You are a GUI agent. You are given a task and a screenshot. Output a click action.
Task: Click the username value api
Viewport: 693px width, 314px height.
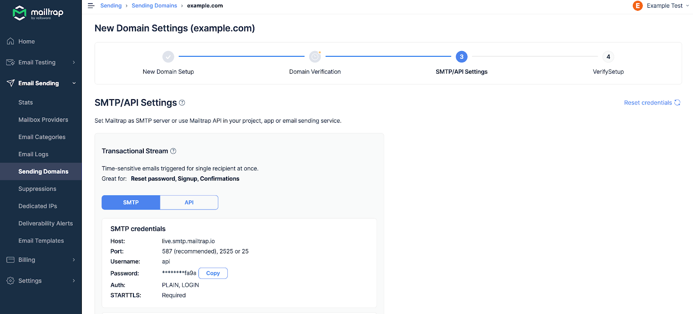[x=166, y=262]
